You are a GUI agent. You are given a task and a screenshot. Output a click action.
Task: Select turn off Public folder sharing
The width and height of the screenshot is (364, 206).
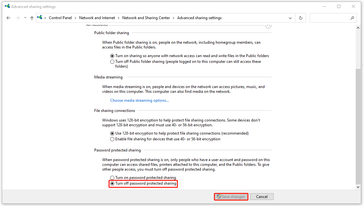(x=112, y=62)
